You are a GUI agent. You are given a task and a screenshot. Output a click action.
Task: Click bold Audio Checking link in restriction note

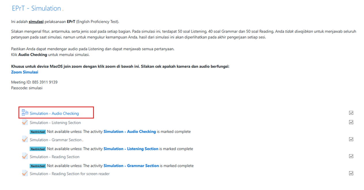pyautogui.click(x=130, y=131)
